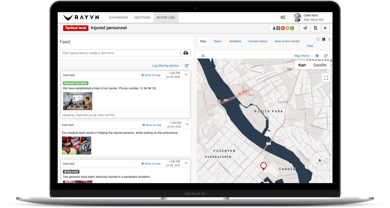Click the Shared by Clark Kent footer text
The image size is (390, 208).
click(89, 115)
